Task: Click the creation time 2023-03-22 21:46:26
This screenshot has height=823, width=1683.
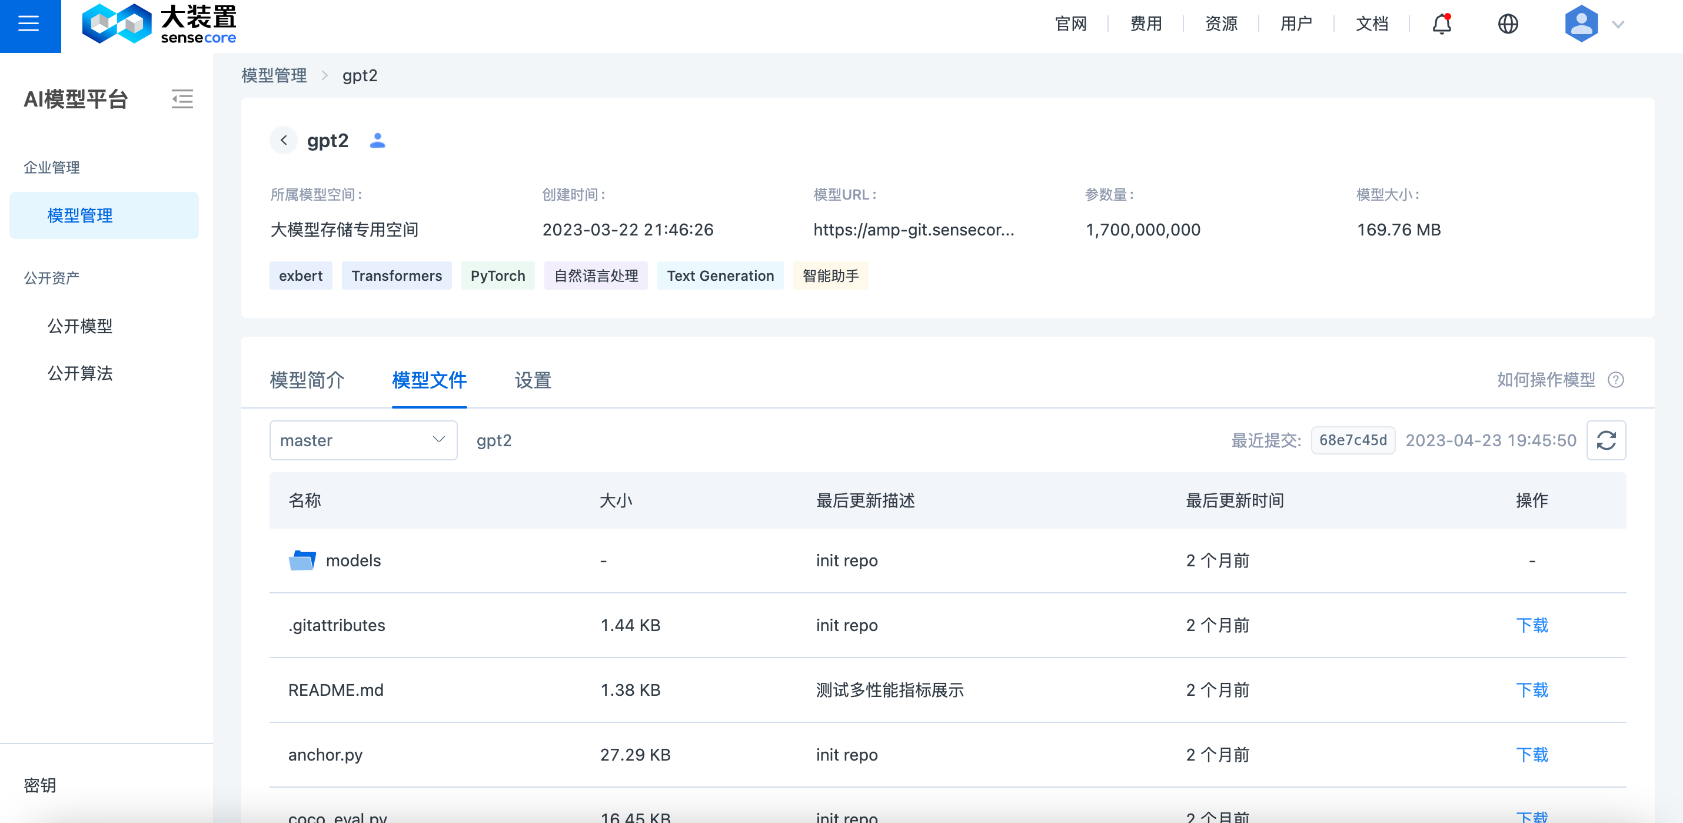Action: [x=628, y=230]
